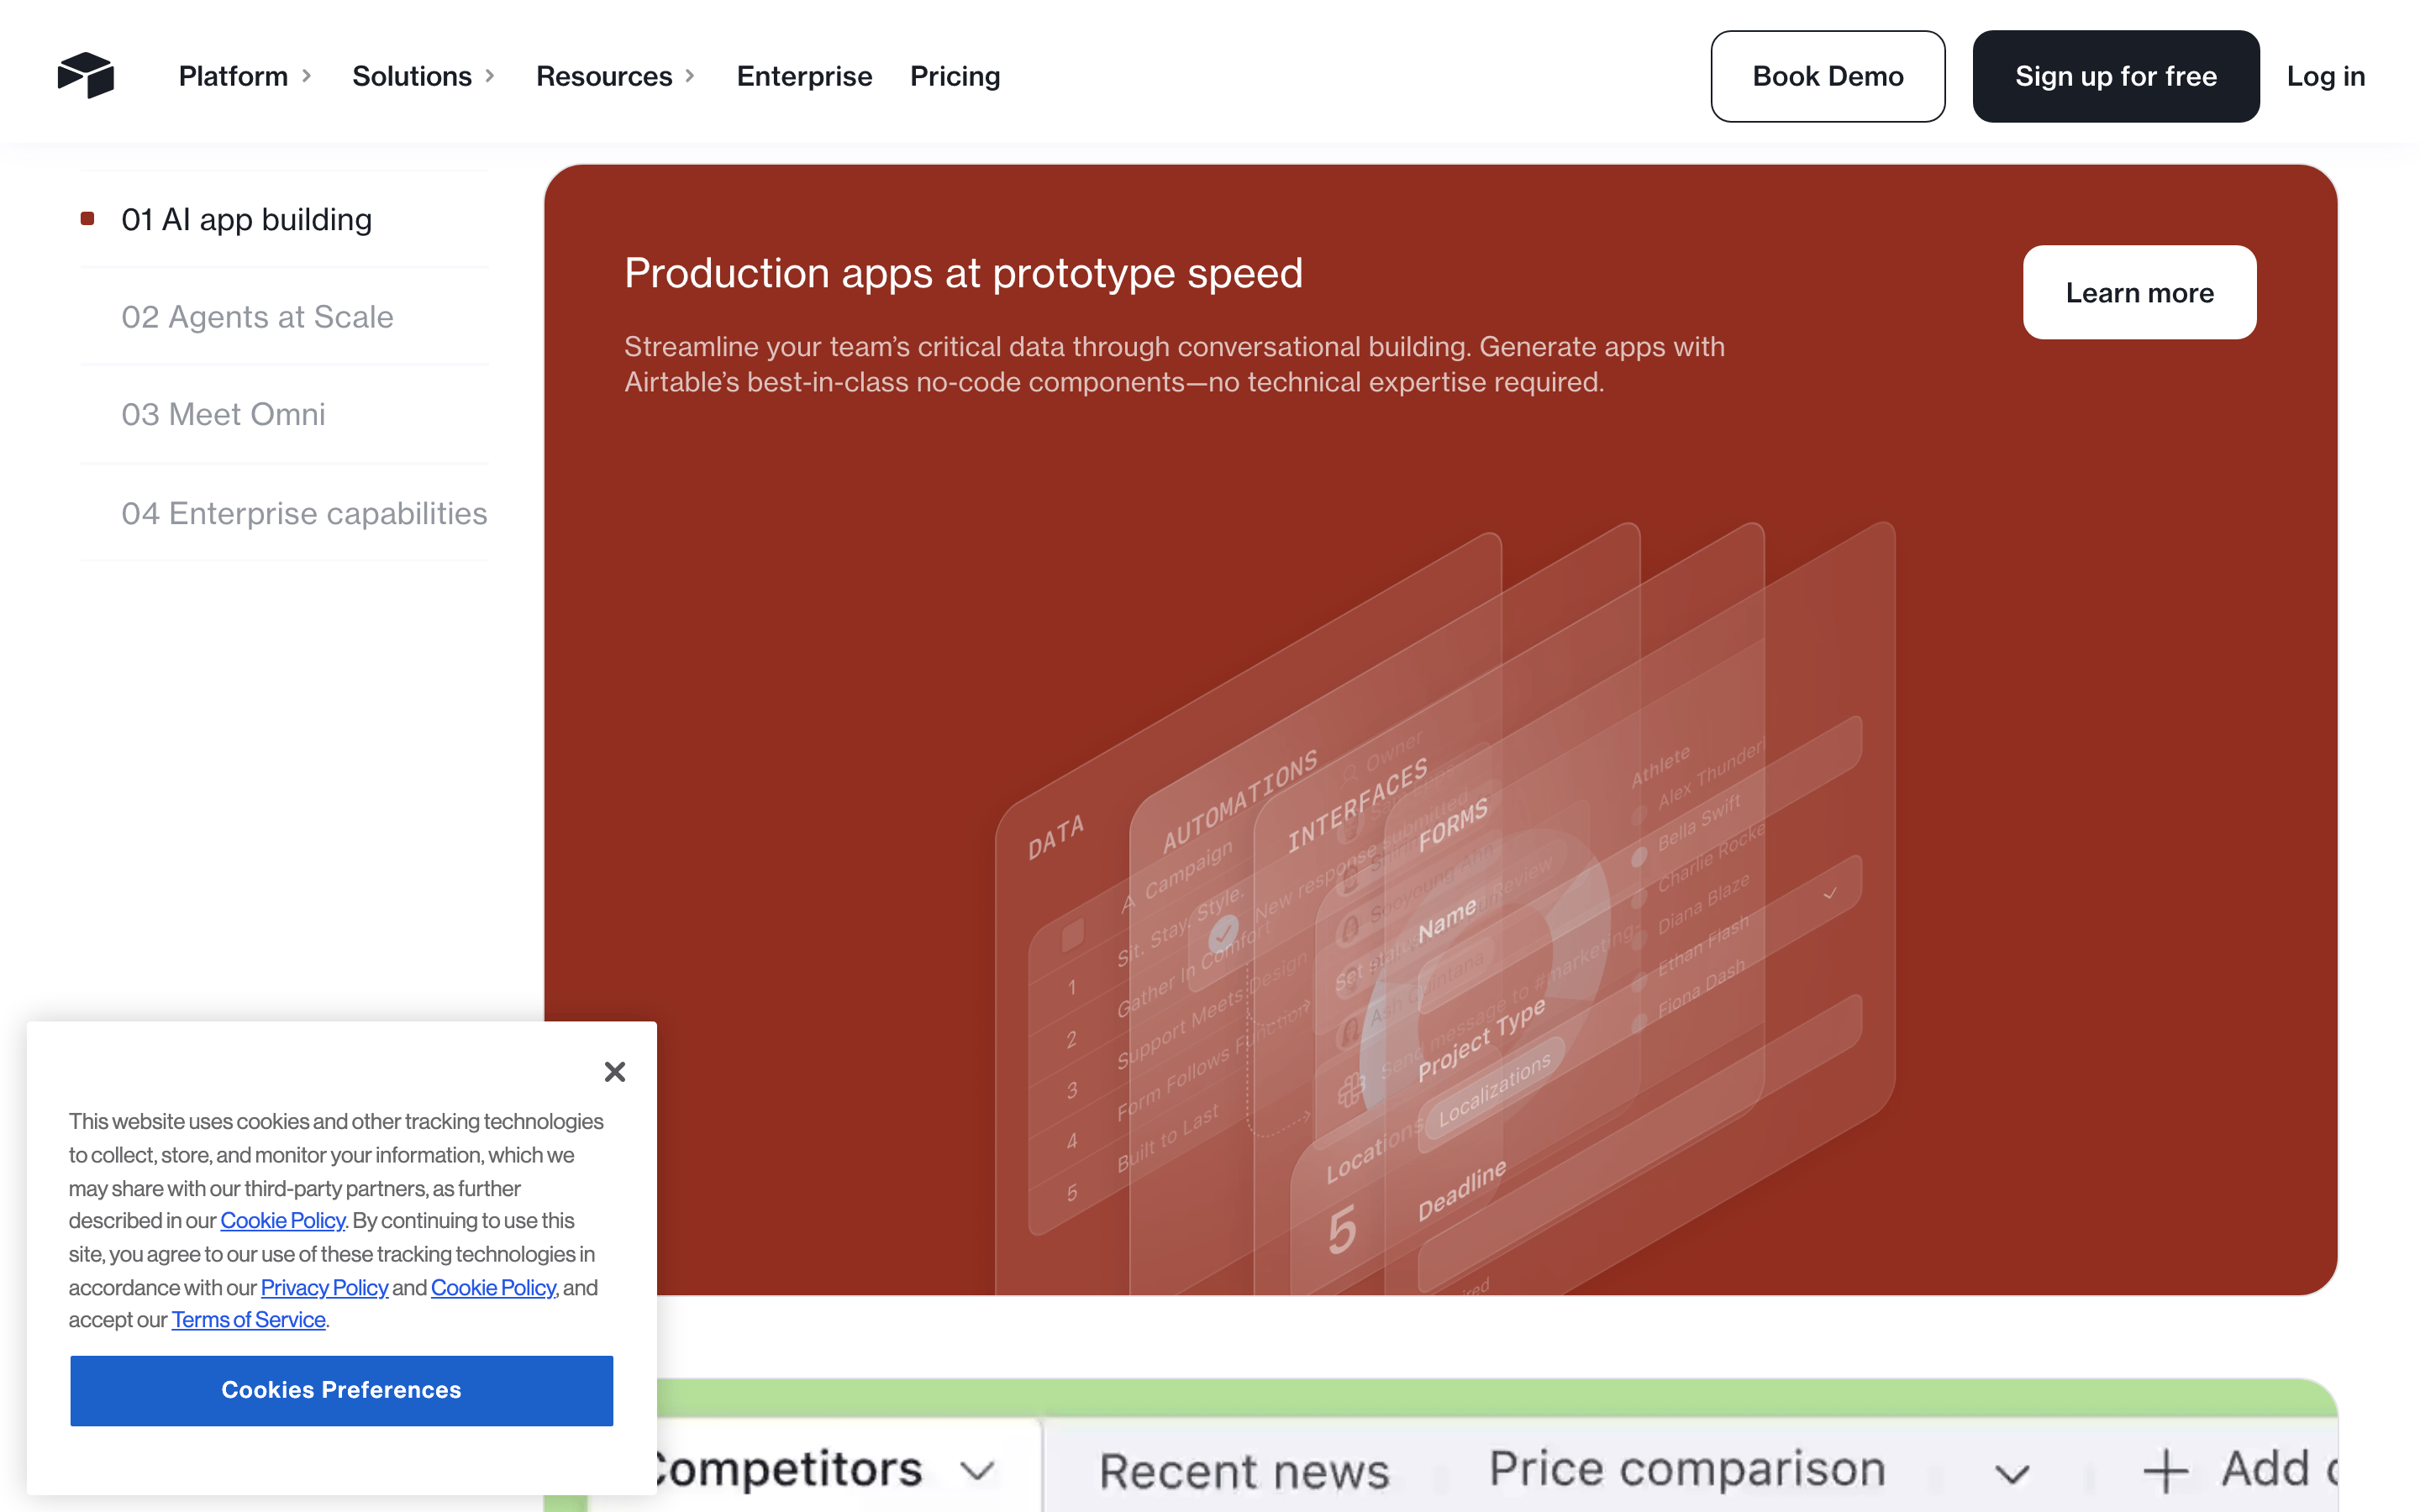Screen dimensions: 2420x1512
Task: Click the Cookies Preferences button
Action: point(341,1390)
